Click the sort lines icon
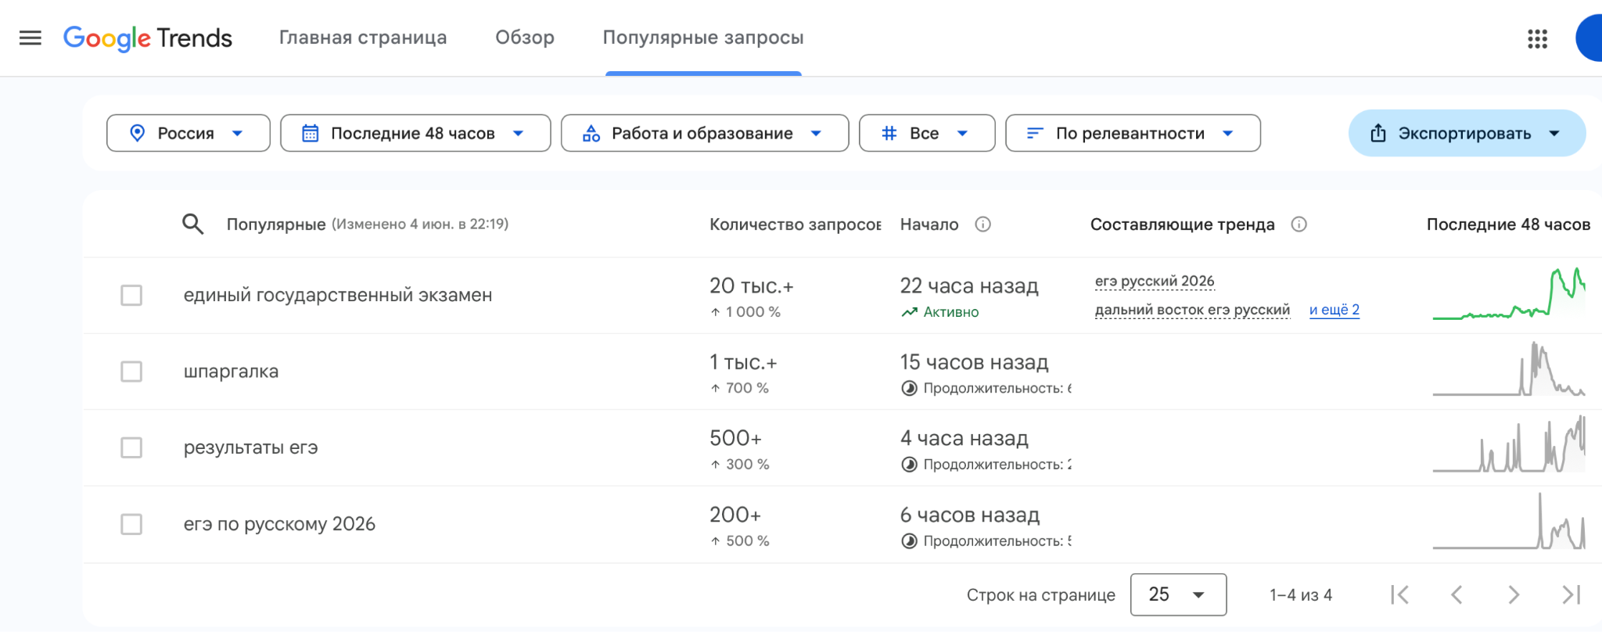The image size is (1602, 632). 1035,133
